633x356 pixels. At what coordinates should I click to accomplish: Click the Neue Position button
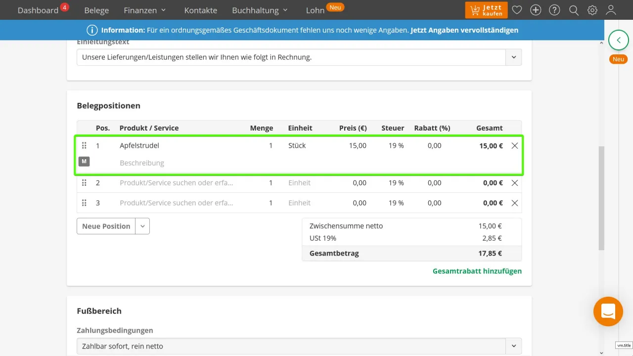tap(106, 226)
